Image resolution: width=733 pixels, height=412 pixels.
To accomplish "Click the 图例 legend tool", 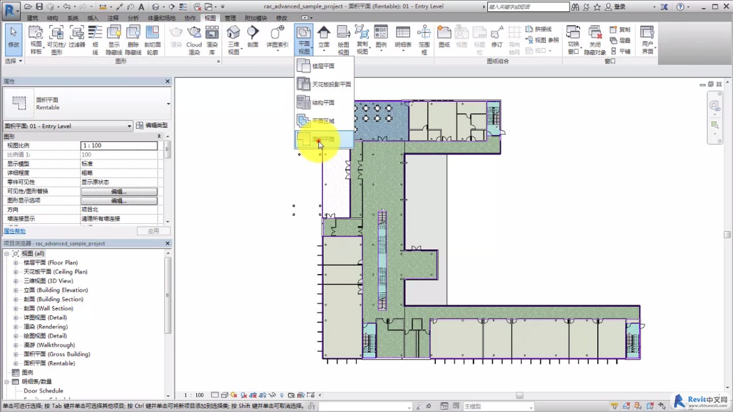I will point(381,40).
